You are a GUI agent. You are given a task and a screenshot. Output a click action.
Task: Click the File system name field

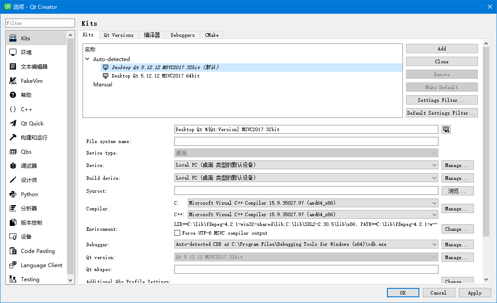point(306,141)
